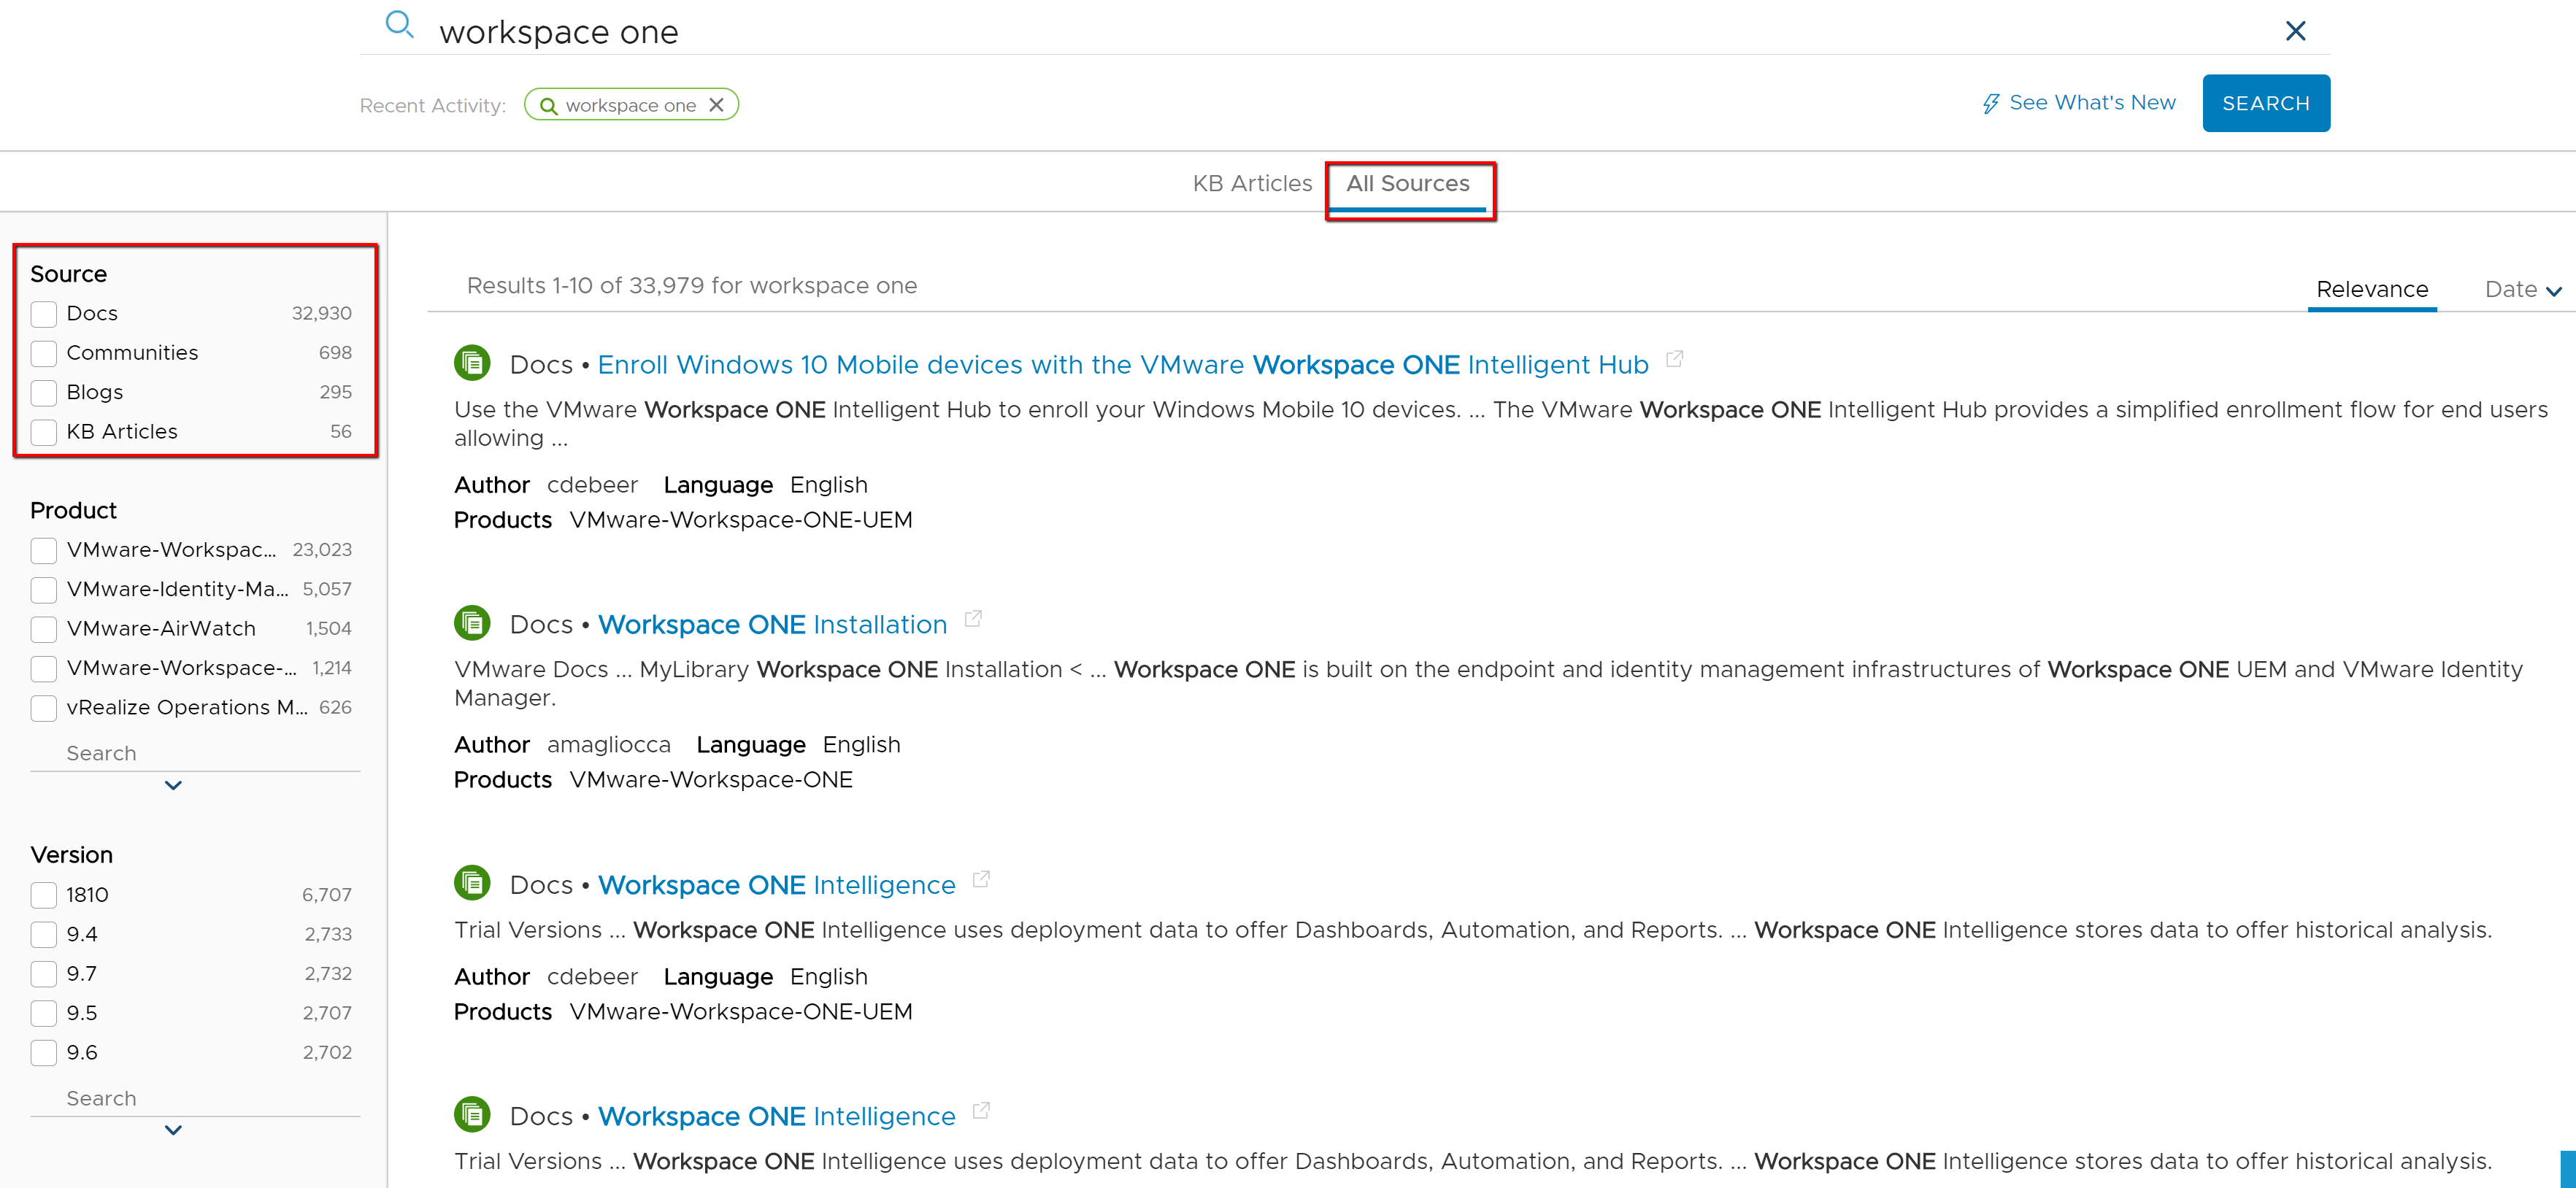Click 'VMware-Workspace-ONE' product value in Installation result
2576x1188 pixels.
pyautogui.click(x=711, y=781)
